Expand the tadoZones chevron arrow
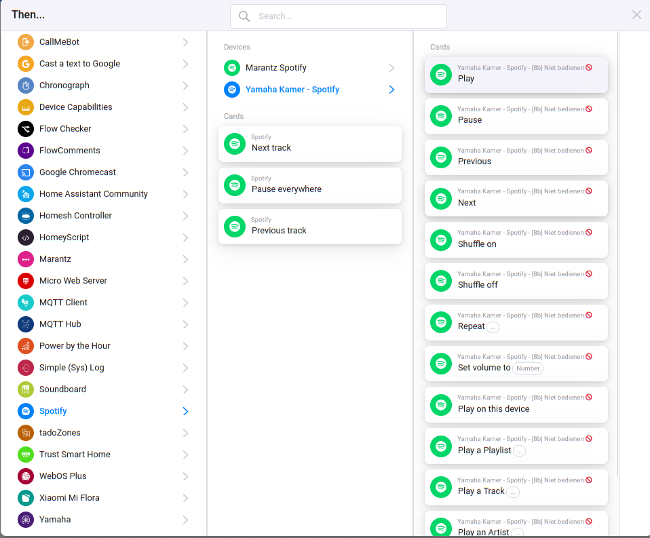The height and width of the screenshot is (538, 650). (x=185, y=433)
